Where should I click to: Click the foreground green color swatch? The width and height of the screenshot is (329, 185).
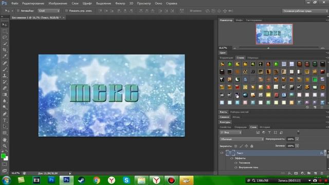(3, 156)
